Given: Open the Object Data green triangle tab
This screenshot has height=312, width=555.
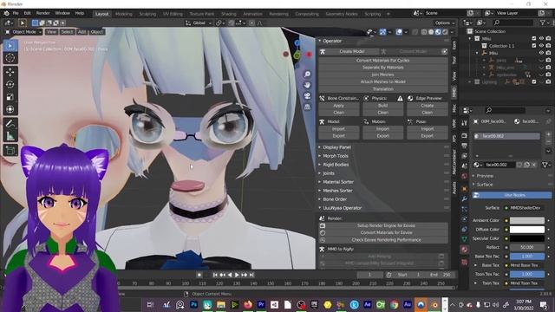Looking at the screenshot, I should tap(465, 239).
